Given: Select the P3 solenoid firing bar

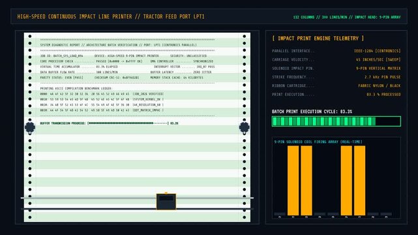Looking at the screenshot, I should 306,181.
